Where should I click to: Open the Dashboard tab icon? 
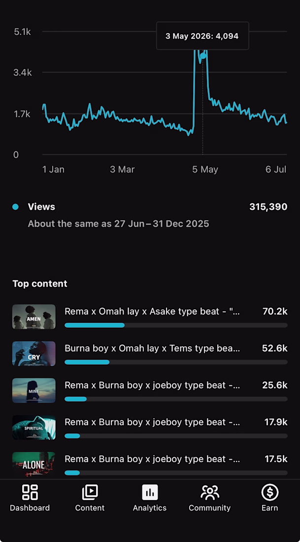(x=30, y=492)
